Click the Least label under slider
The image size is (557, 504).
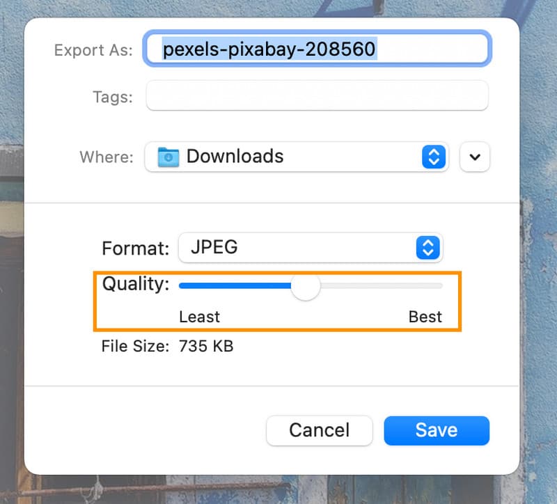click(x=199, y=317)
